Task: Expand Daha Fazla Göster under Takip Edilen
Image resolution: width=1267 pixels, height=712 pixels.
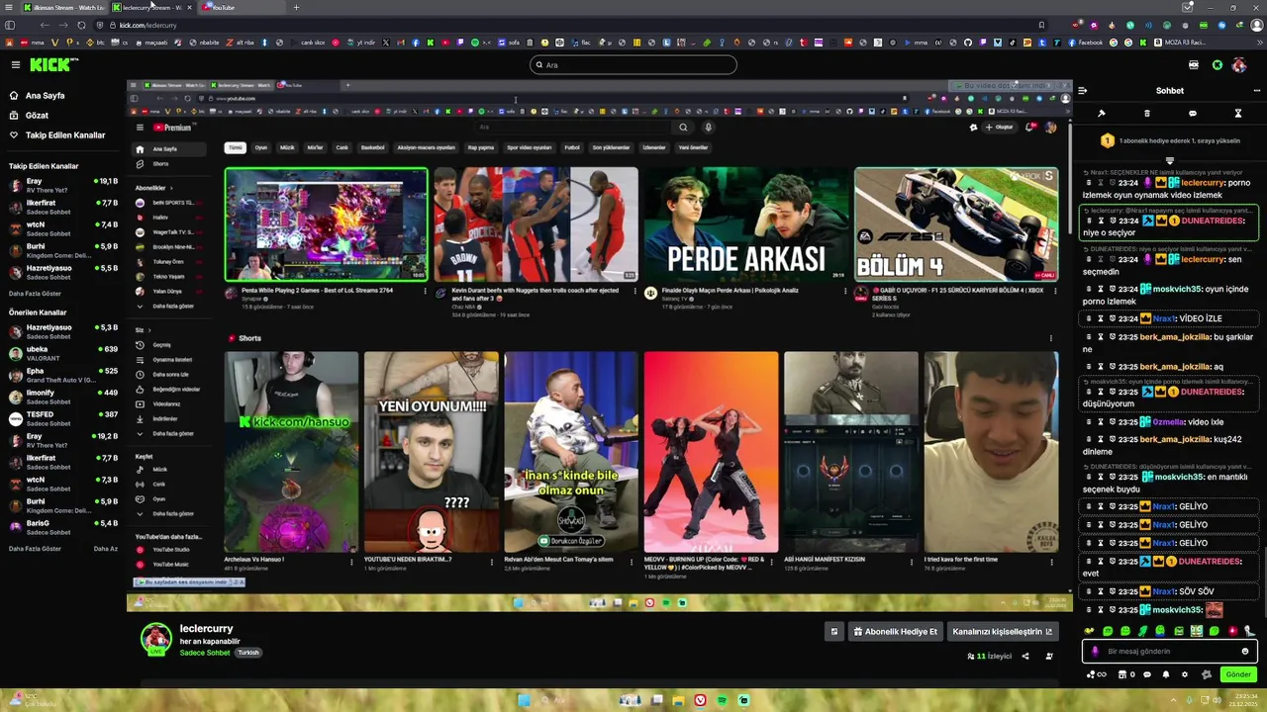Action: [35, 294]
